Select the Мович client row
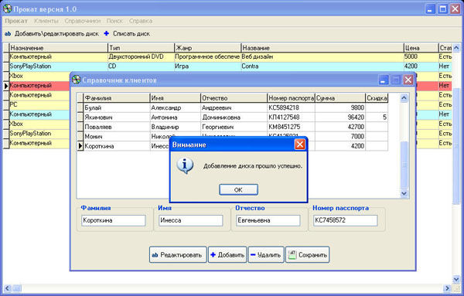The width and height of the screenshot is (464, 296). tap(232, 137)
